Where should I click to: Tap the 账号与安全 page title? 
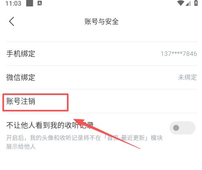tap(101, 22)
